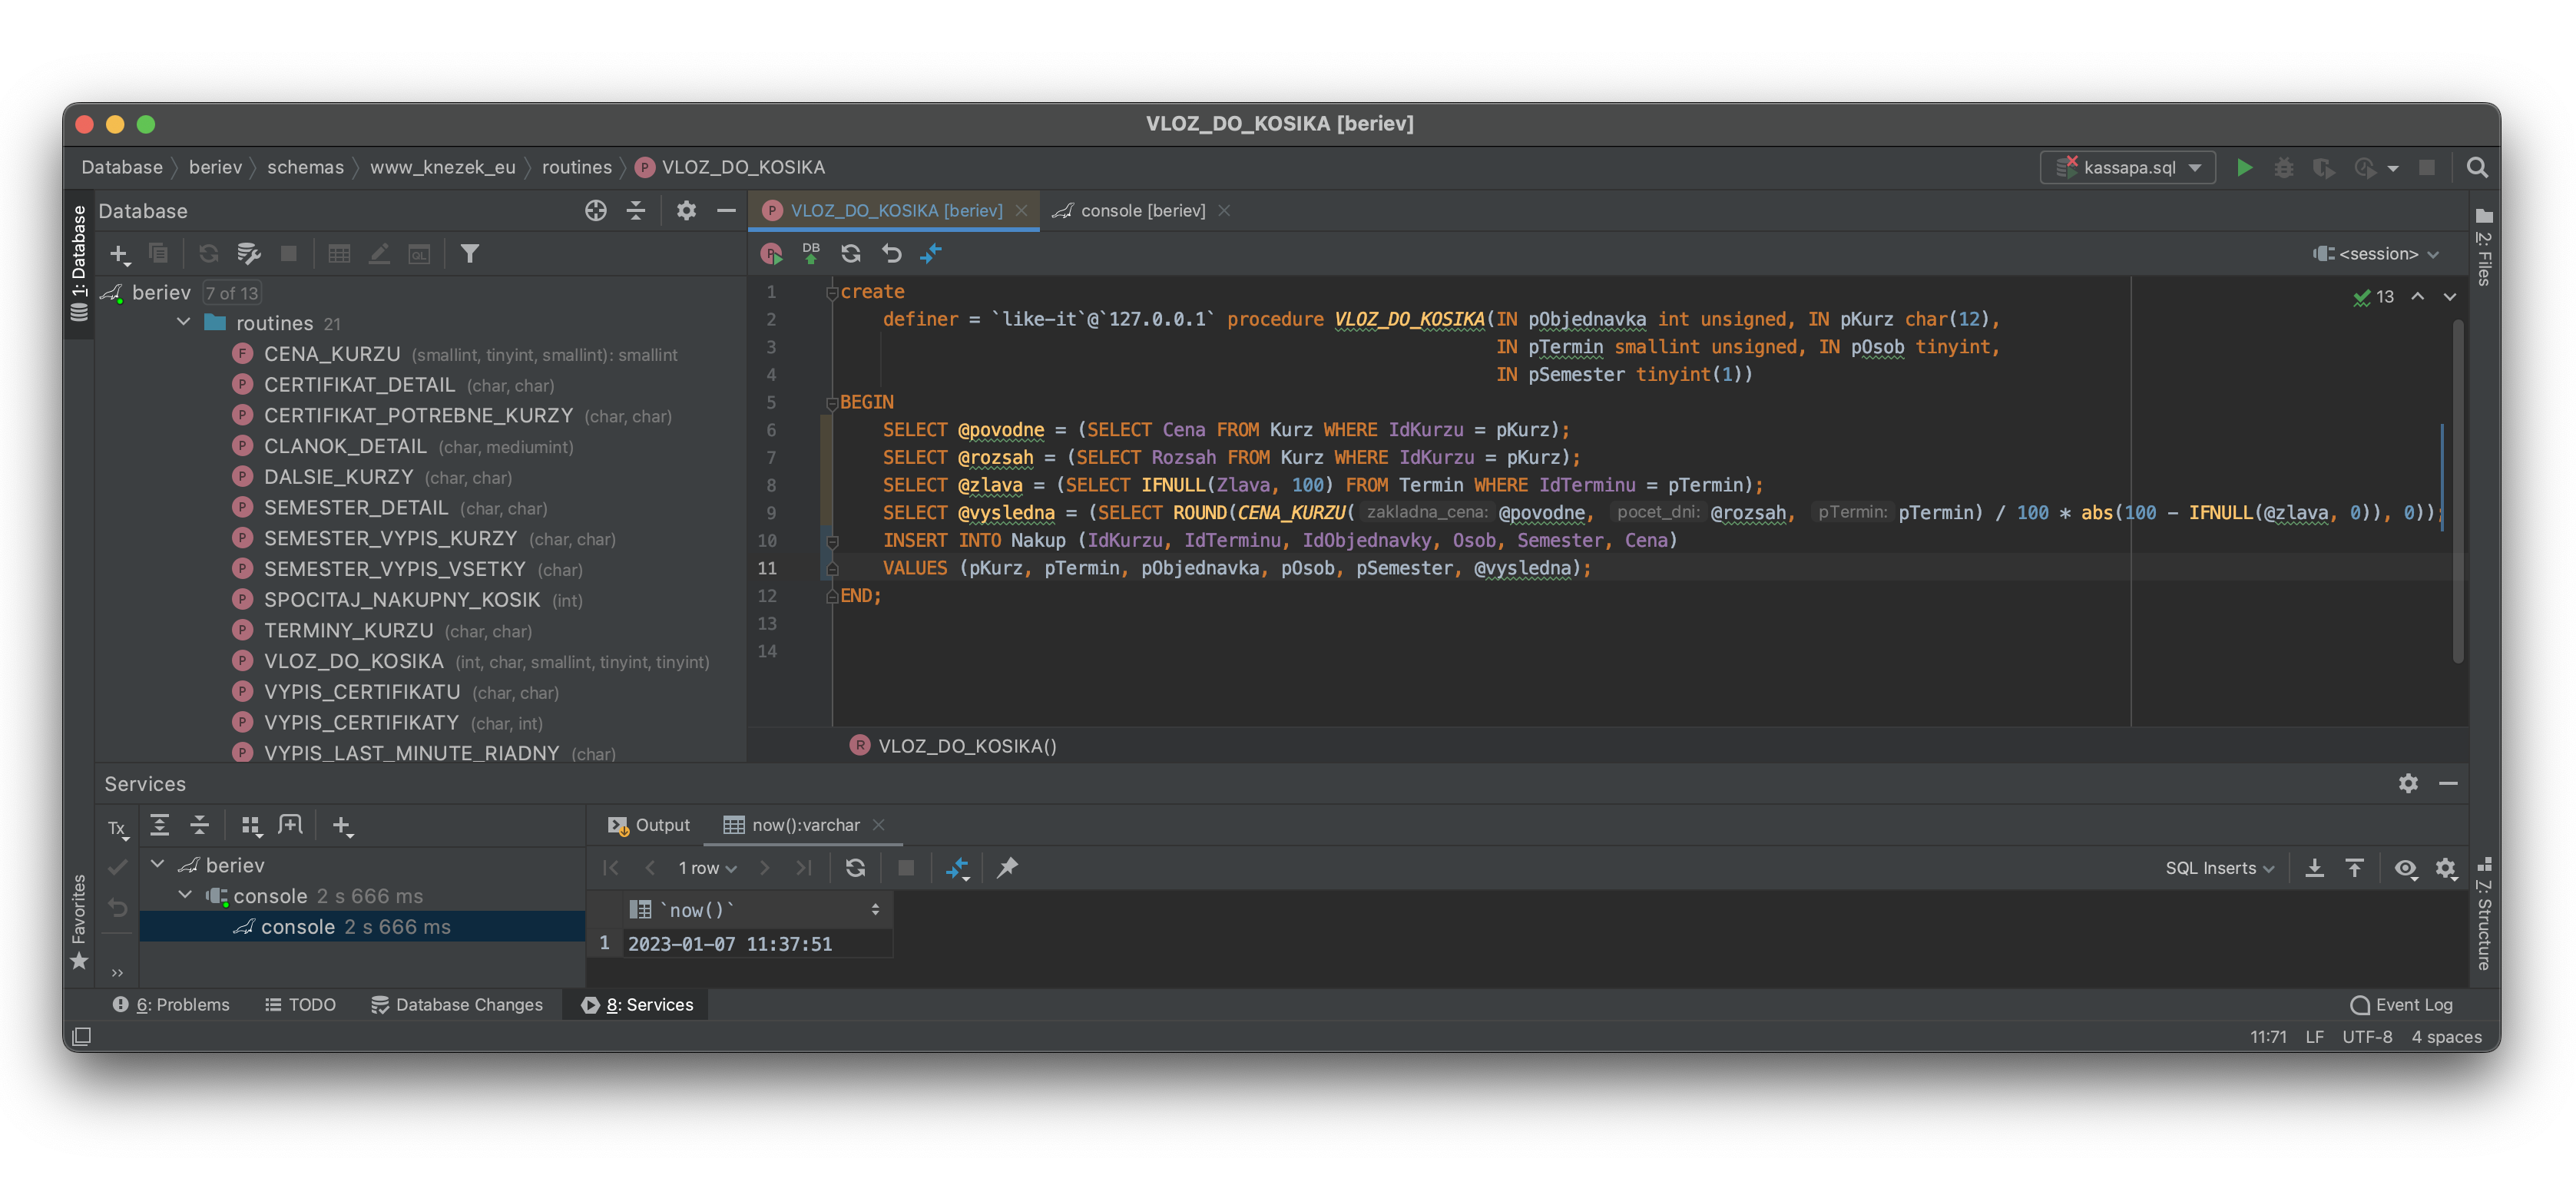Open Services panel settings gear
The image size is (2576, 1198).
click(x=2408, y=784)
